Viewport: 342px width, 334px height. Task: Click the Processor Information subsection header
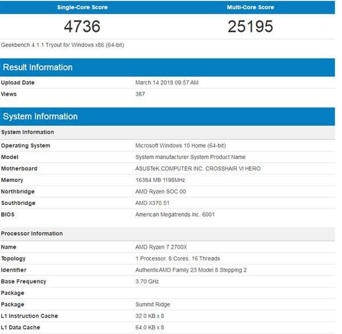pos(32,233)
